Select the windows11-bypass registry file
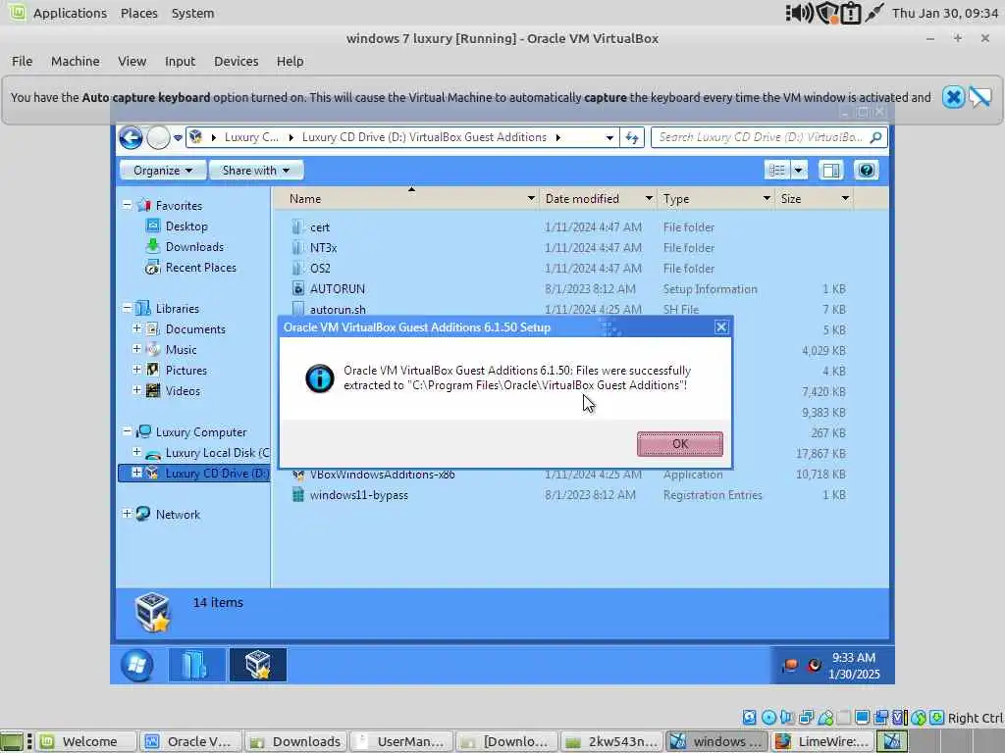Screen dimensions: 1005x753 tap(359, 495)
